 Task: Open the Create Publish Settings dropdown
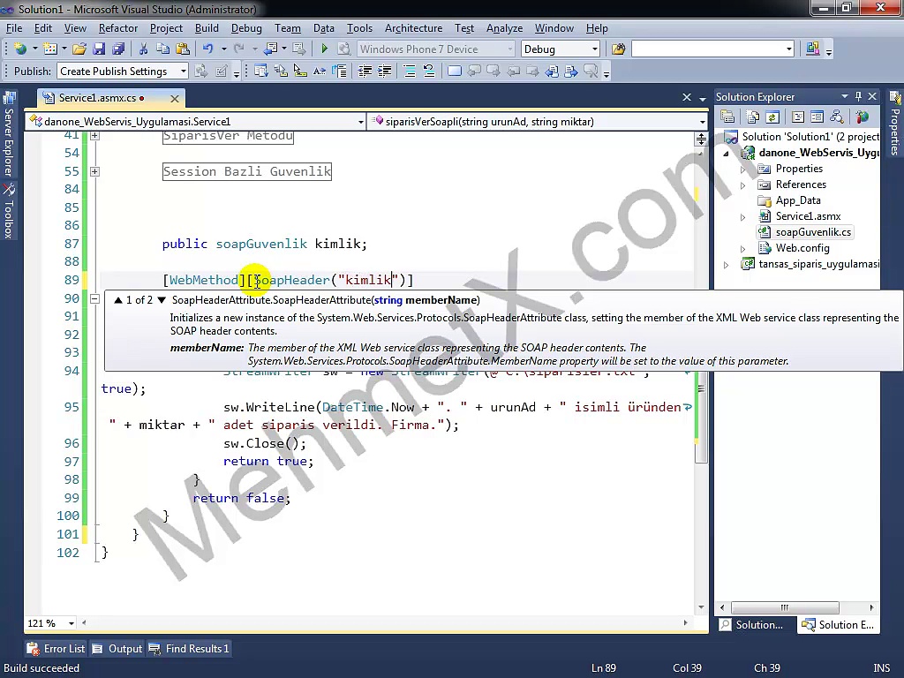pyautogui.click(x=184, y=71)
